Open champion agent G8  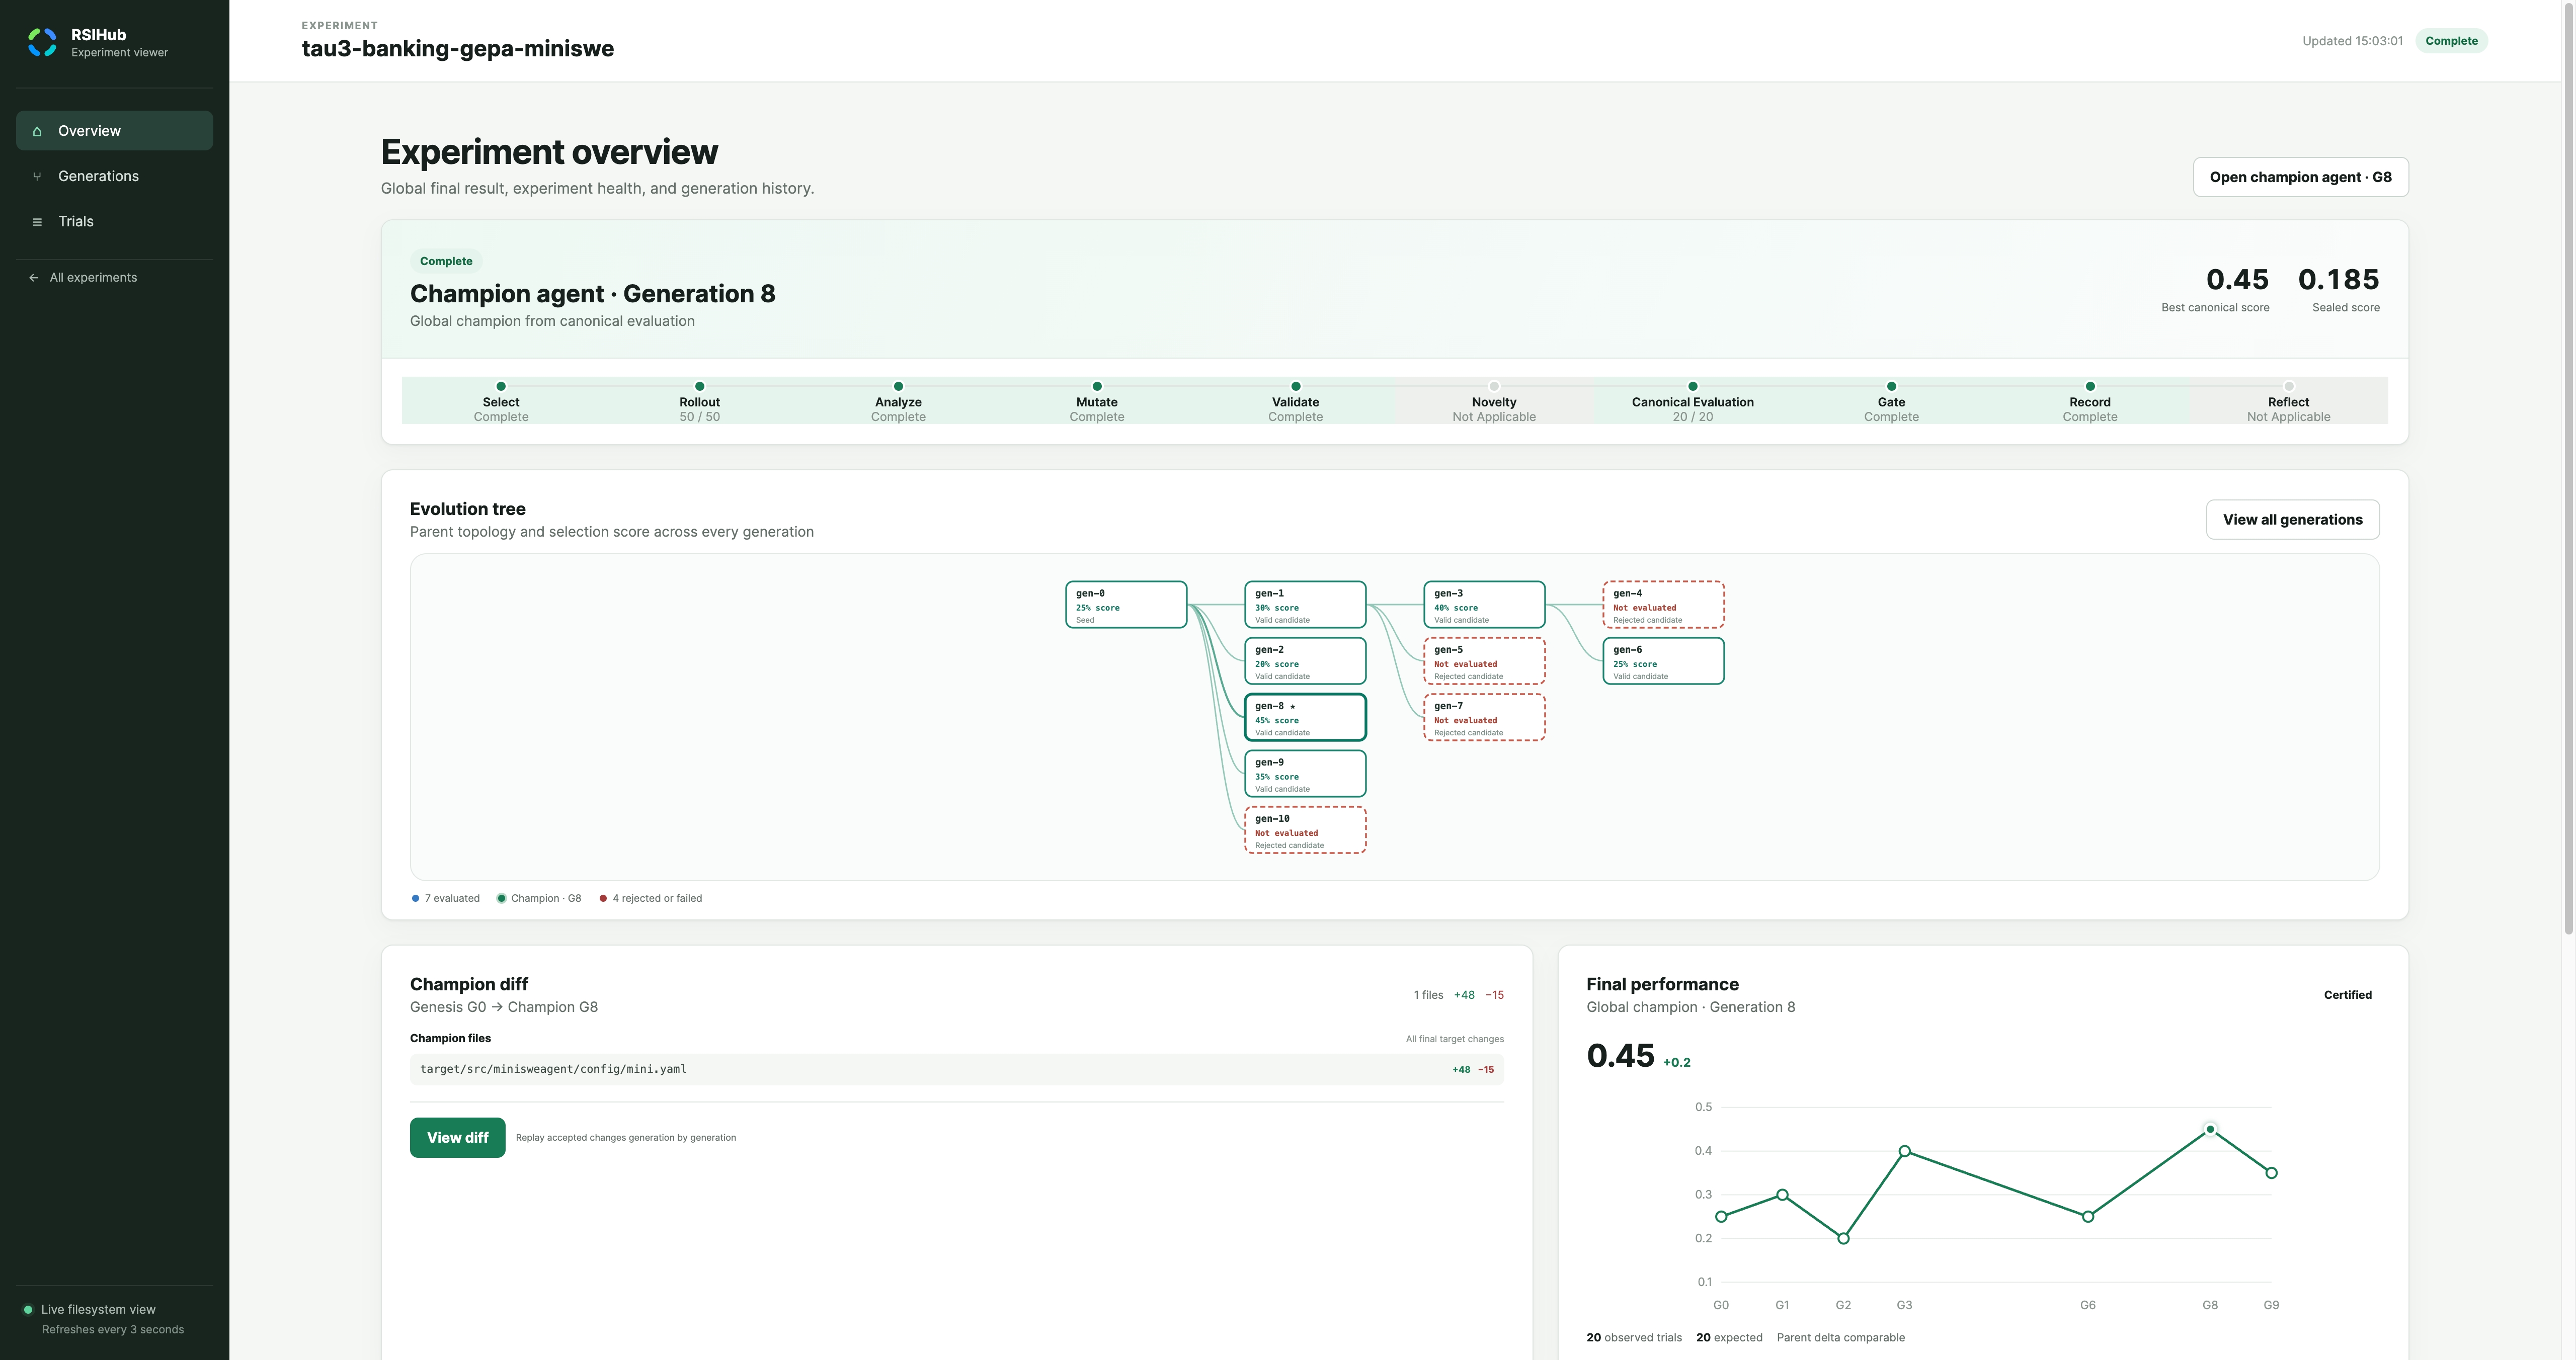[2300, 177]
